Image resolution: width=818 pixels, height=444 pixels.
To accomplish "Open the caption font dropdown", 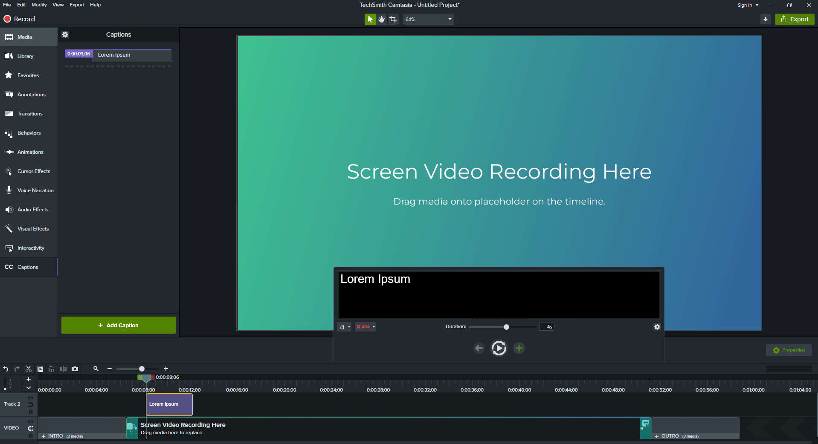I will (344, 327).
